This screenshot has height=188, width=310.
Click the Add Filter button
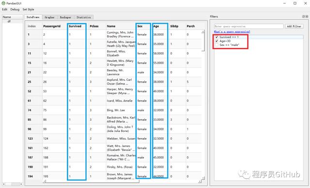pos(294,26)
